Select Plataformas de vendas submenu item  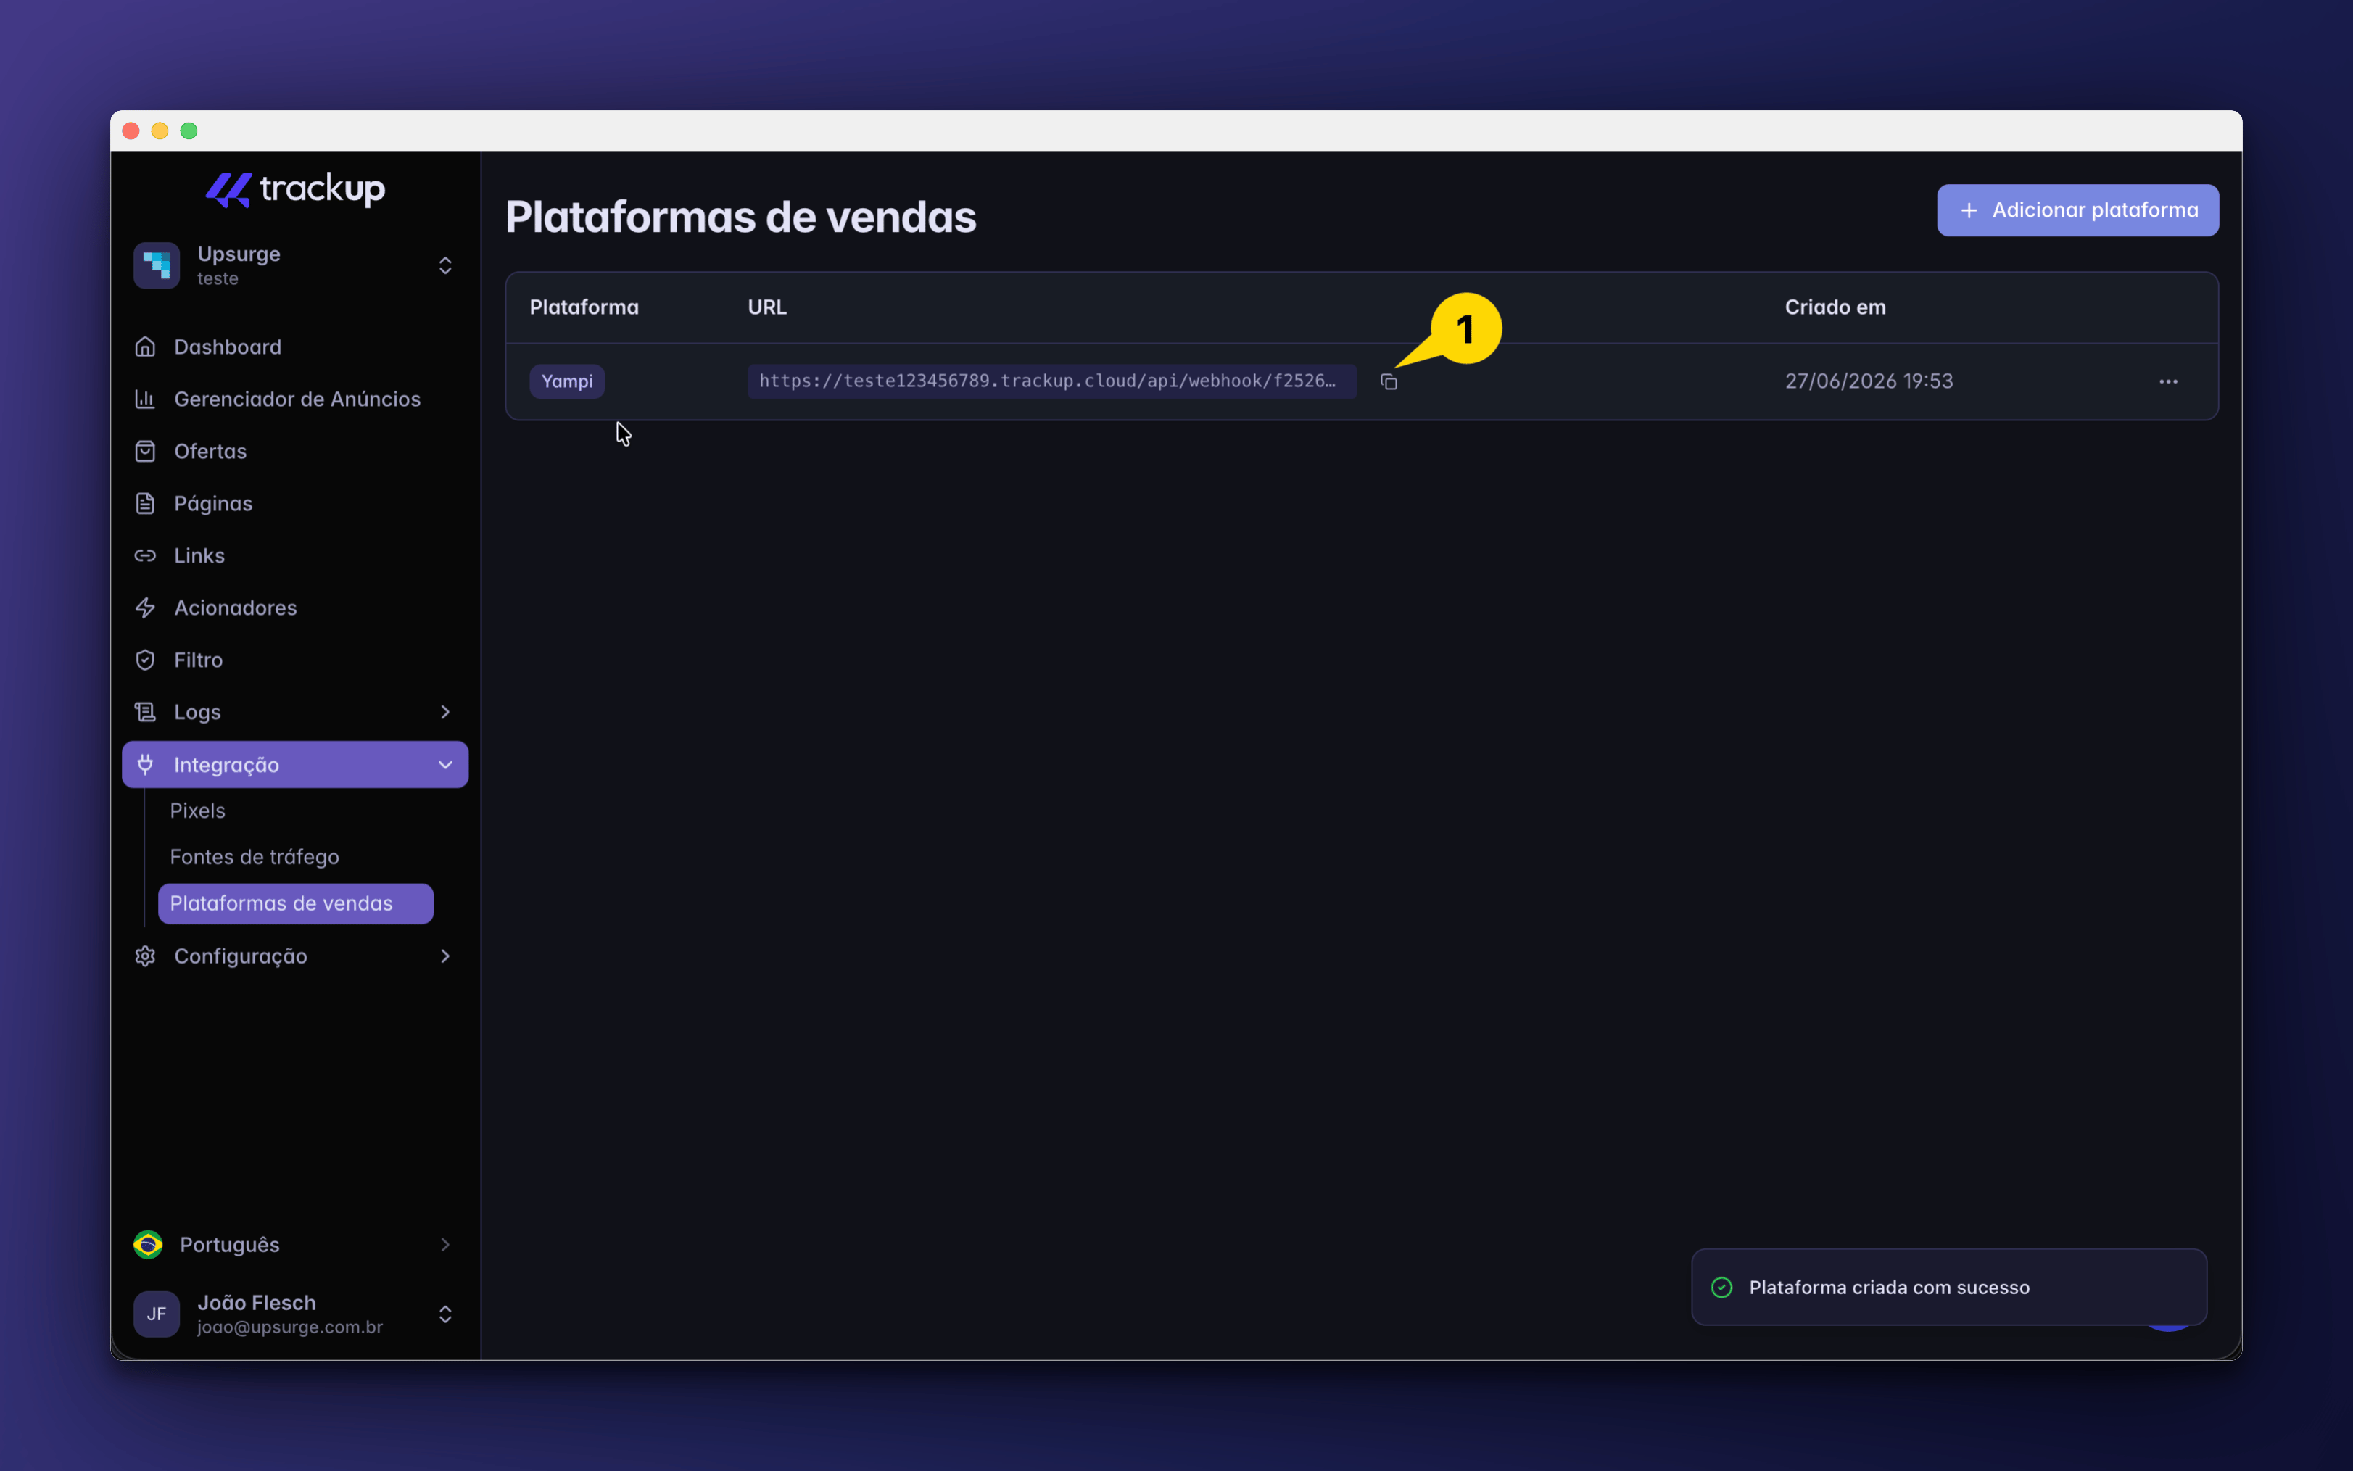(295, 904)
